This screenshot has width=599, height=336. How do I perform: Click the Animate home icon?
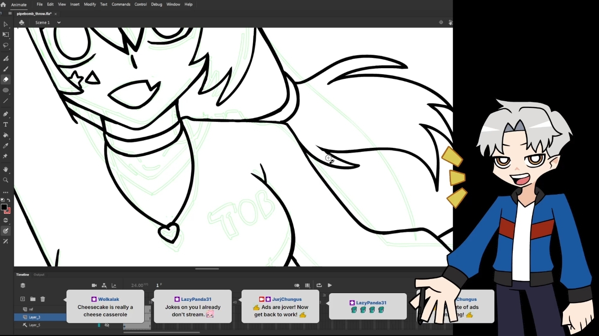[3, 4]
